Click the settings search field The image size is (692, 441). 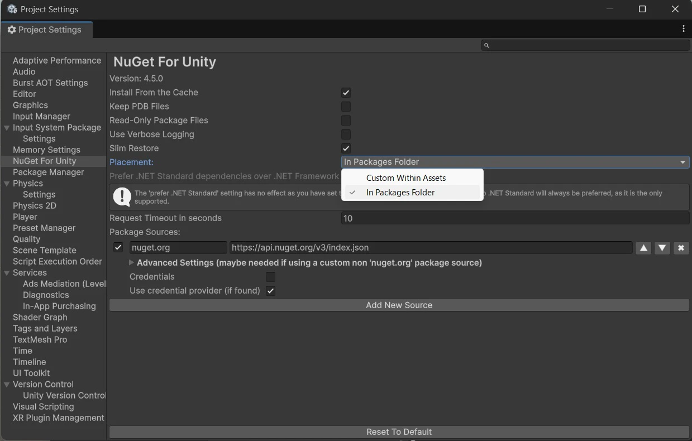click(x=585, y=45)
